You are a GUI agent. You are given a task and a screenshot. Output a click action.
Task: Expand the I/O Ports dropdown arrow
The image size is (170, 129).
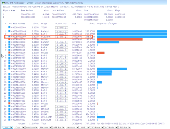click(102, 127)
